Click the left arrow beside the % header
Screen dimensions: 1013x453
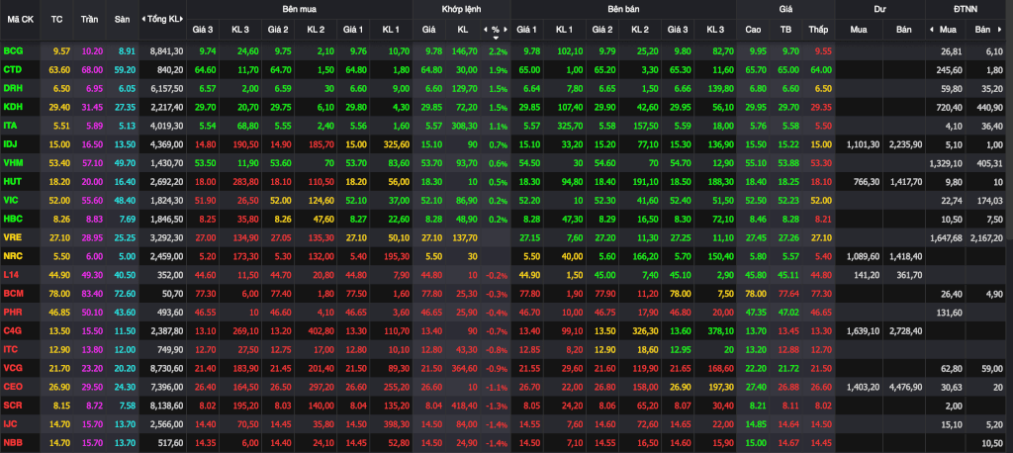point(485,30)
